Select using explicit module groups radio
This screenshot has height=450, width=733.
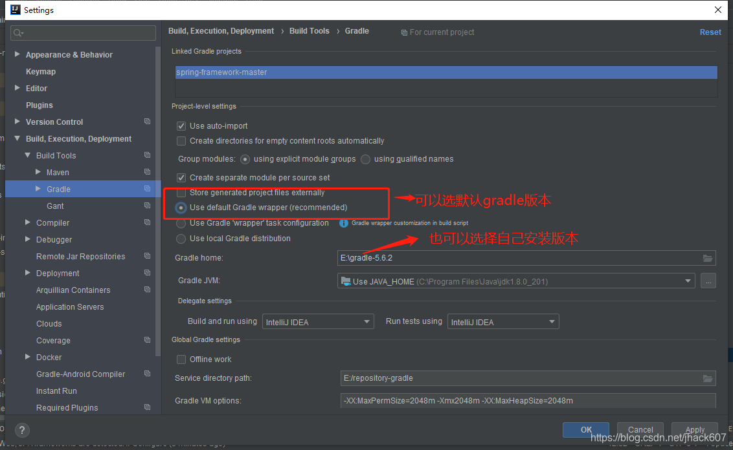click(245, 160)
